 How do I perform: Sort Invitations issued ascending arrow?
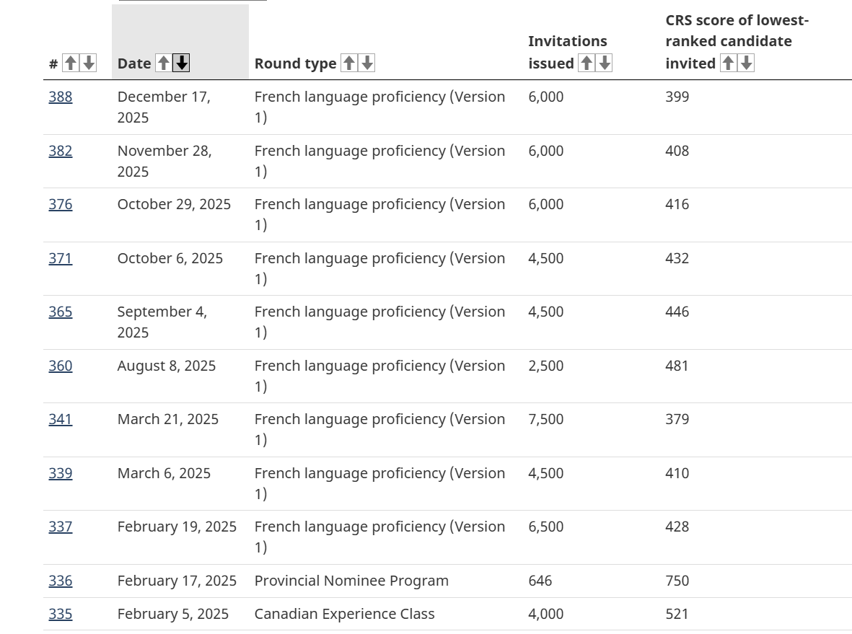pyautogui.click(x=587, y=63)
